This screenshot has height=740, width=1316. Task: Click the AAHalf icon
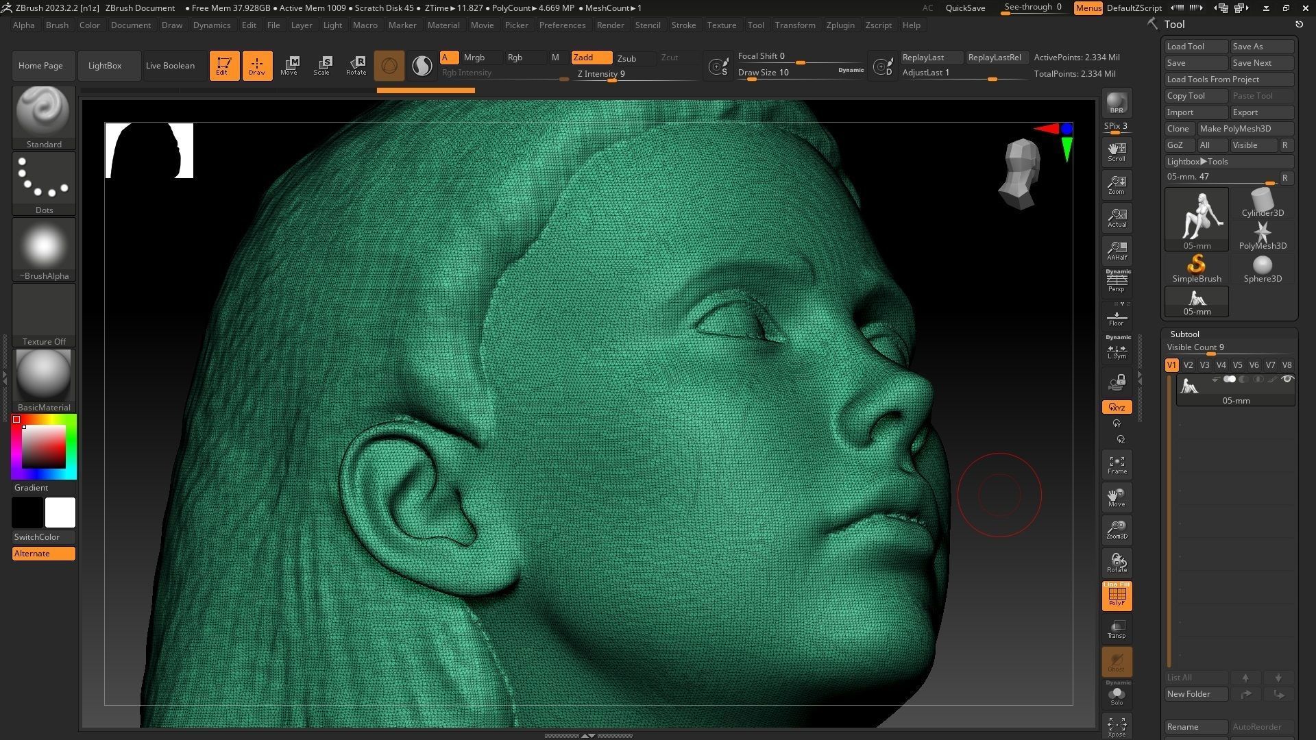click(x=1117, y=251)
